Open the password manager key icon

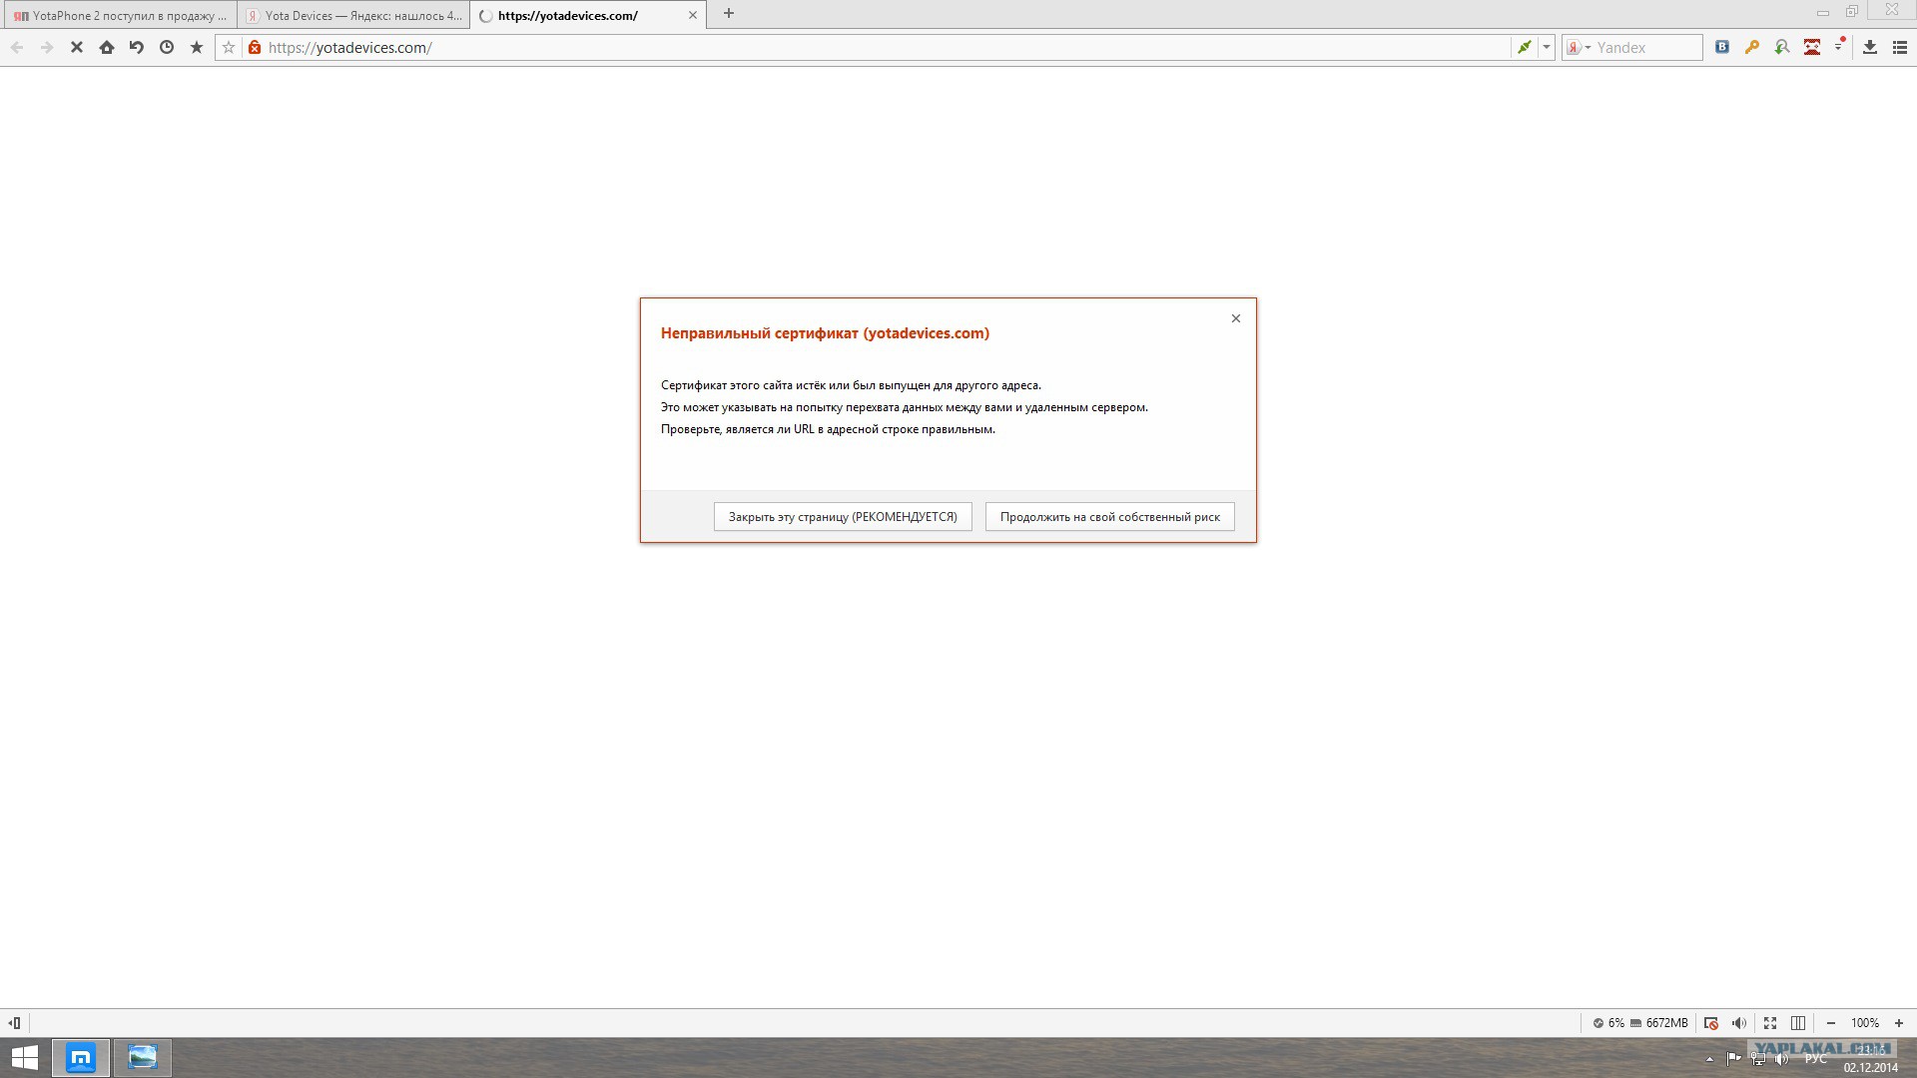click(x=1752, y=47)
